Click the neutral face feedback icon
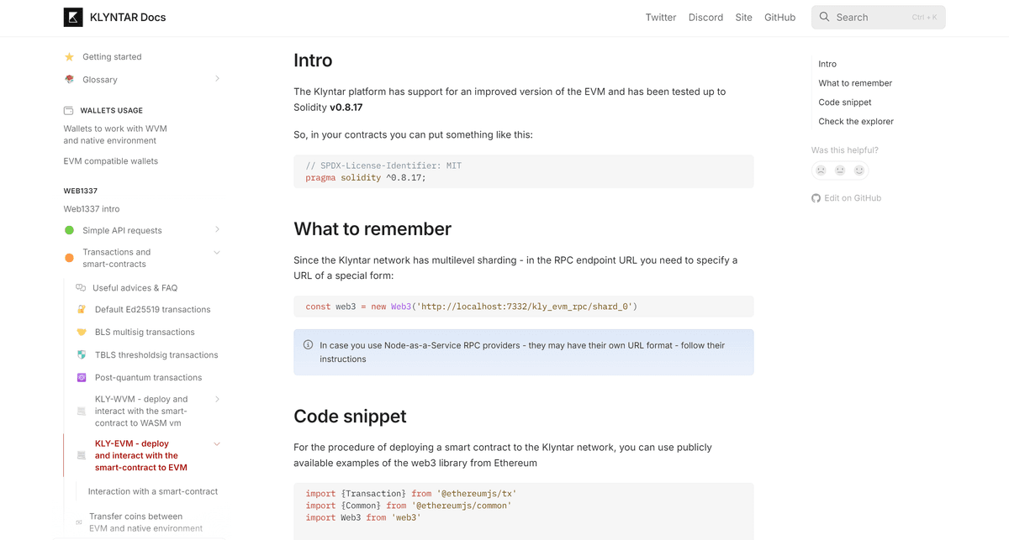This screenshot has height=540, width=1009. point(840,170)
